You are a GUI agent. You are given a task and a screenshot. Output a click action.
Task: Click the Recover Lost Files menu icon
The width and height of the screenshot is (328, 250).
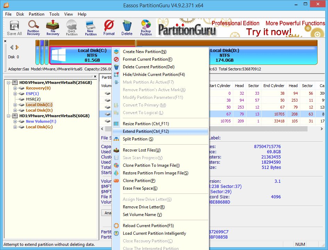point(116,150)
